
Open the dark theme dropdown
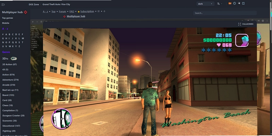(x=205, y=4)
